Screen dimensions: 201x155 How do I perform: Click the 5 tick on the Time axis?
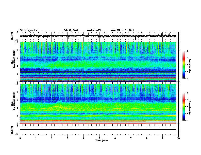click(x=99, y=138)
